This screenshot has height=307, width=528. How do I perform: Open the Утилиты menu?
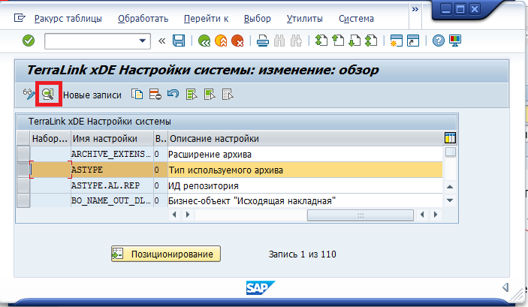(x=304, y=18)
